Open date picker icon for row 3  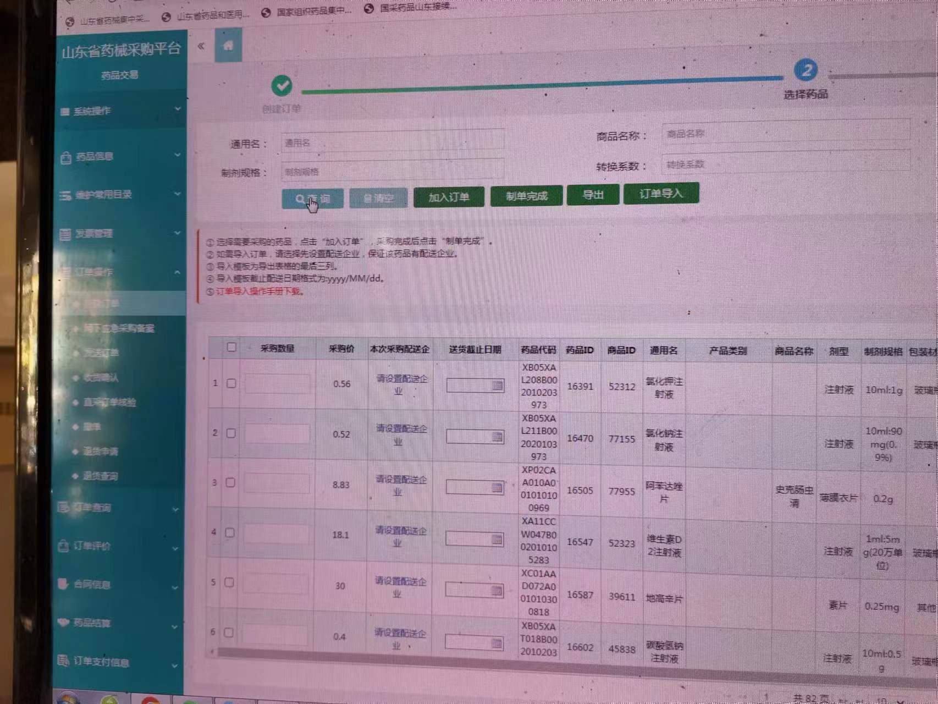tap(496, 487)
